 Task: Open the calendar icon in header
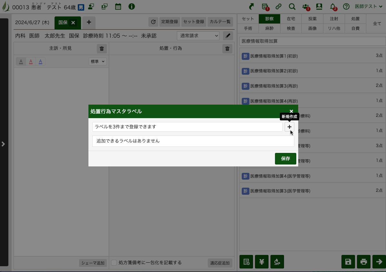click(118, 7)
